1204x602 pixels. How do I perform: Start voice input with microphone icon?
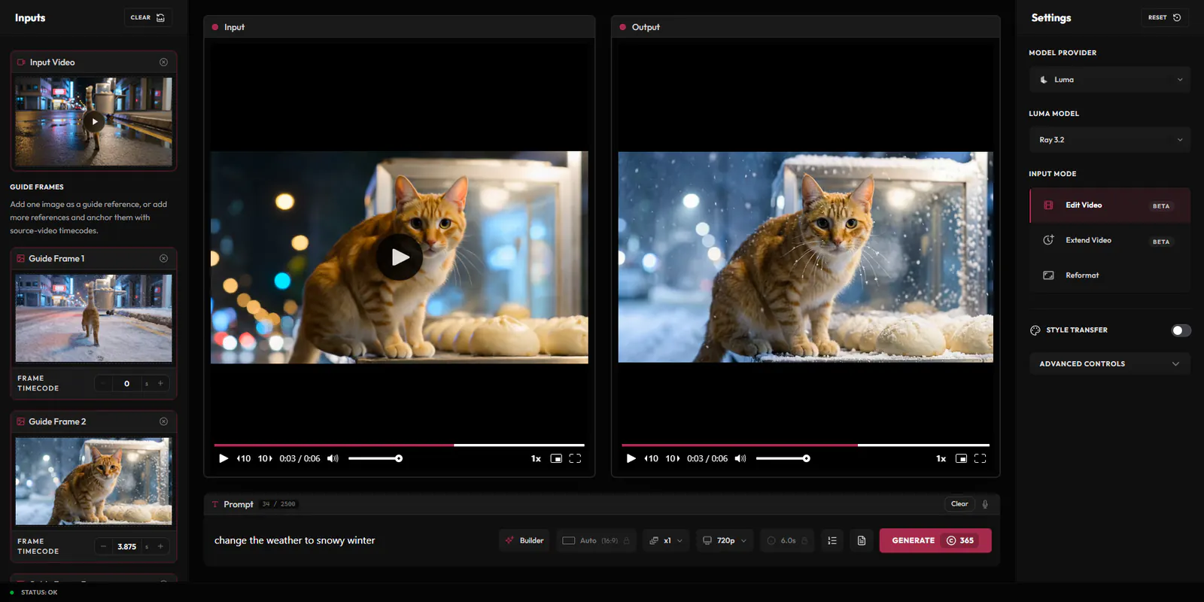(985, 504)
